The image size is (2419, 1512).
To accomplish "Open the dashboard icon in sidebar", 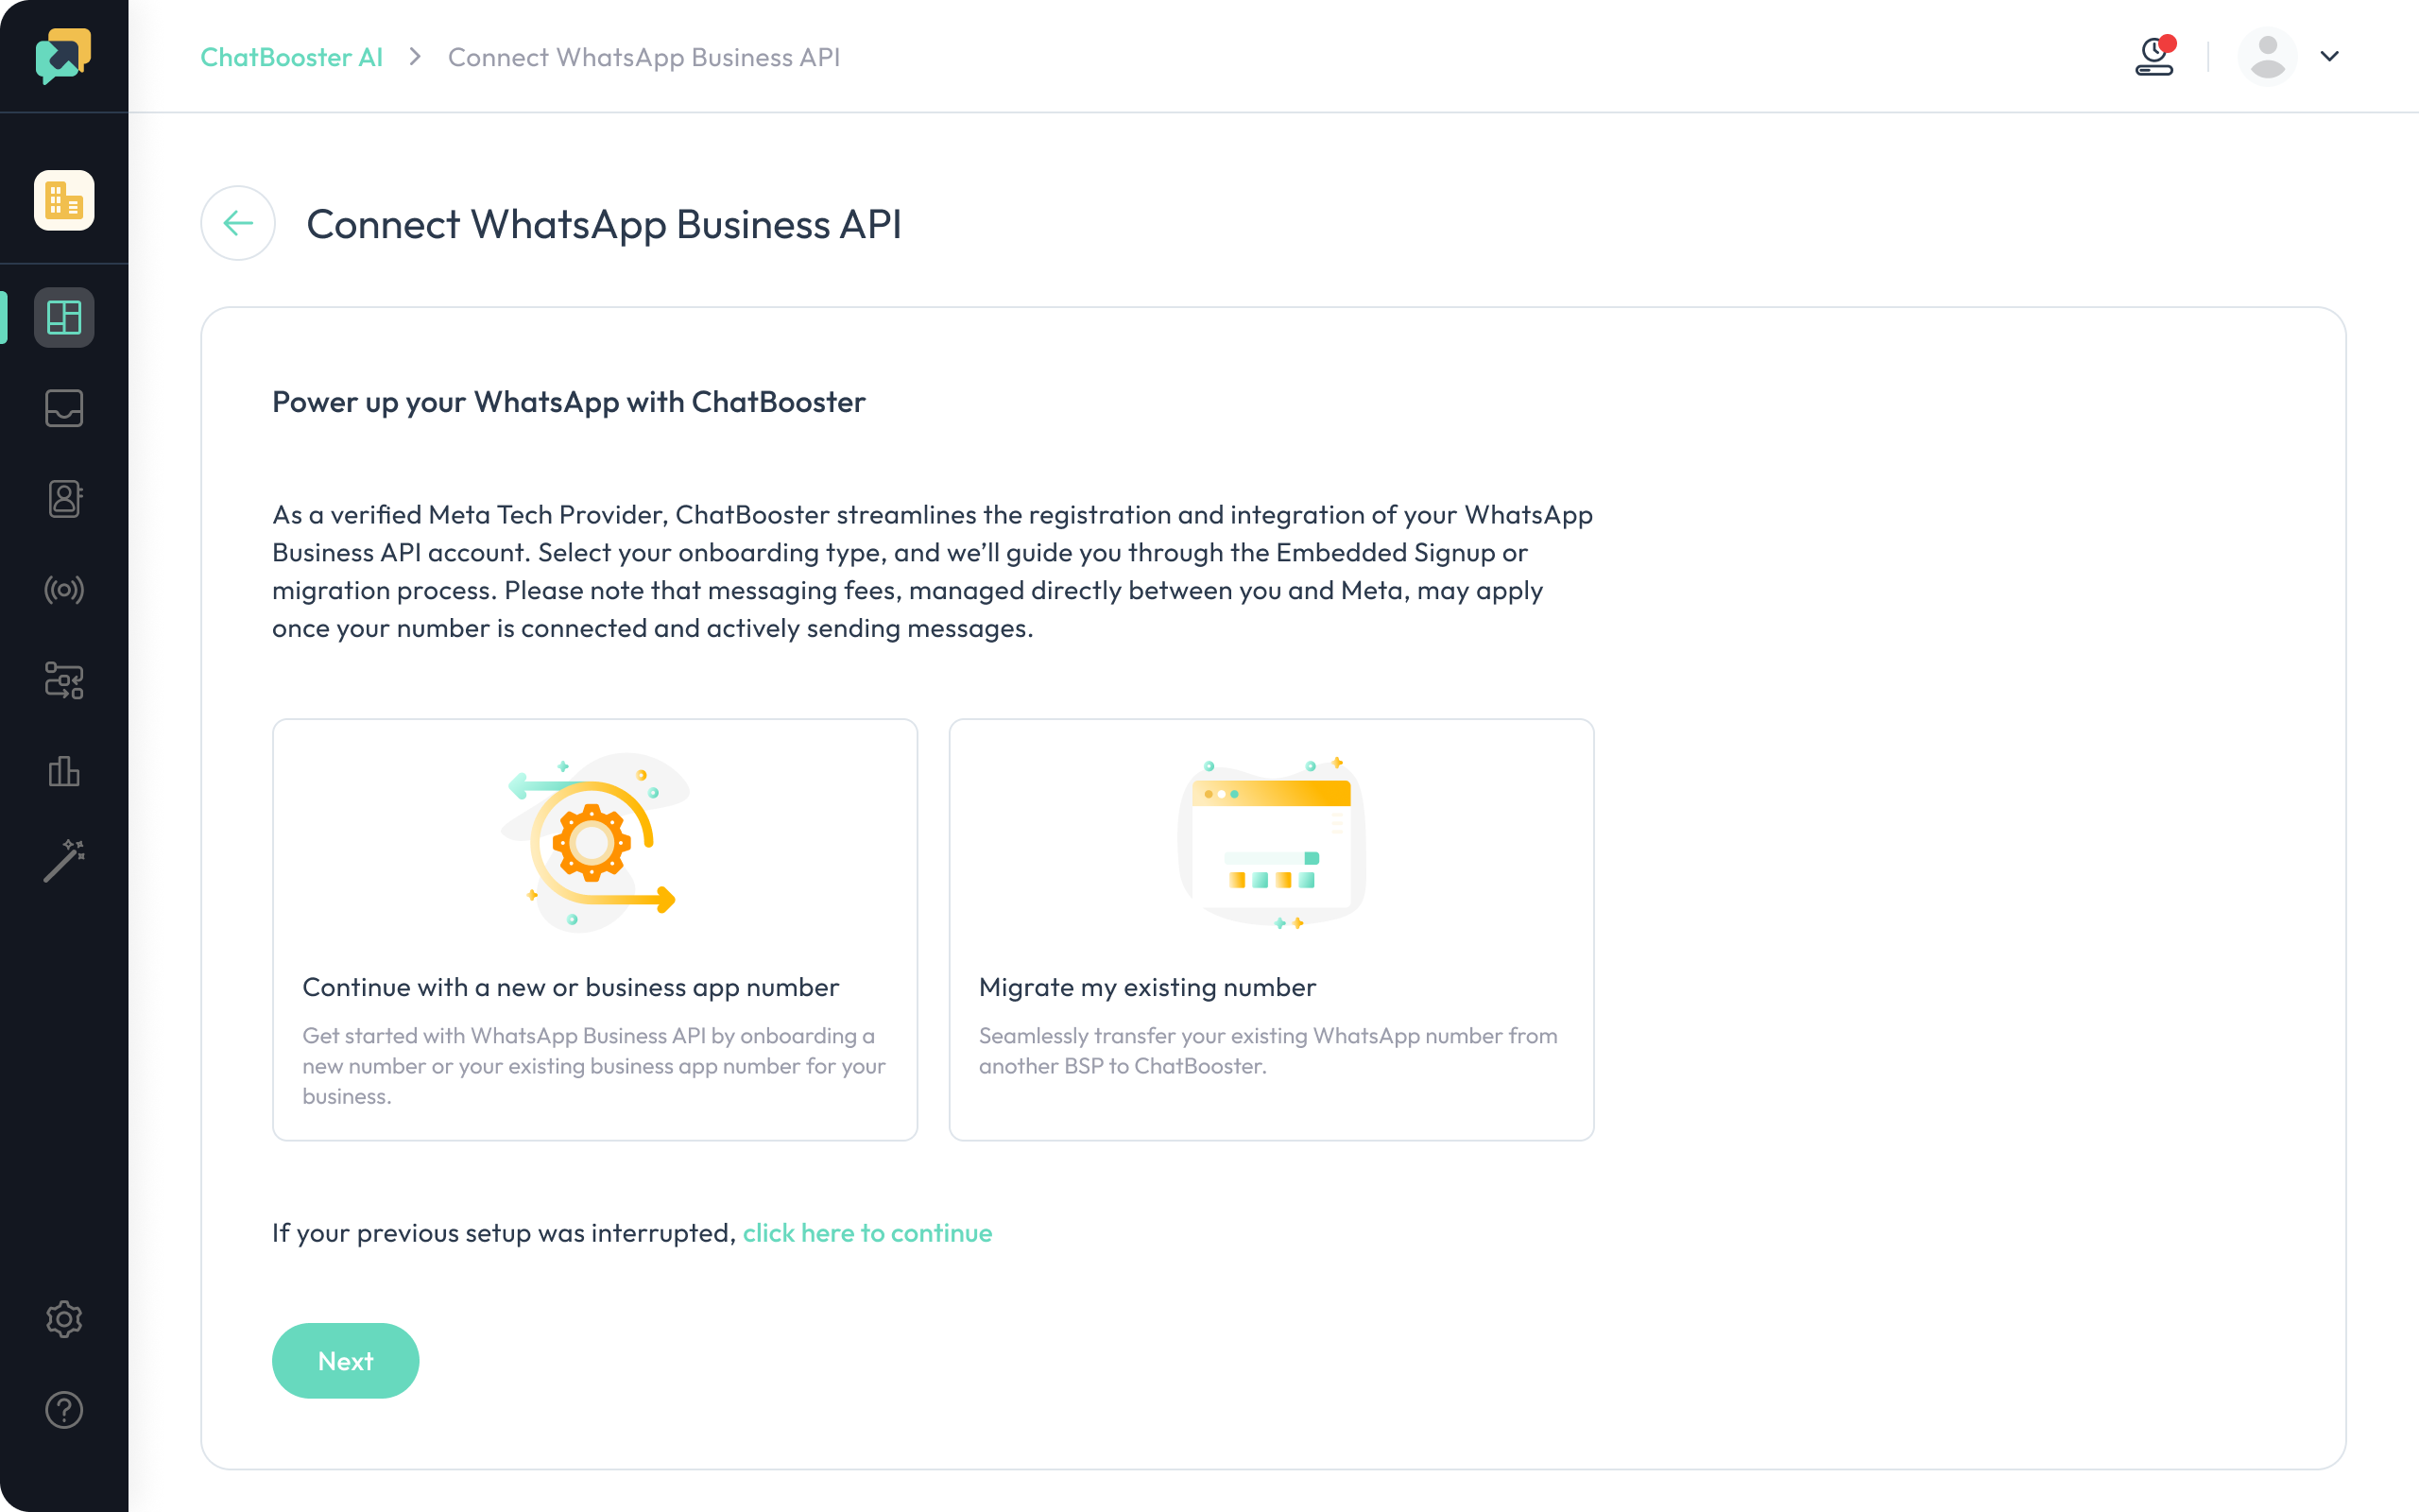I will (64, 318).
